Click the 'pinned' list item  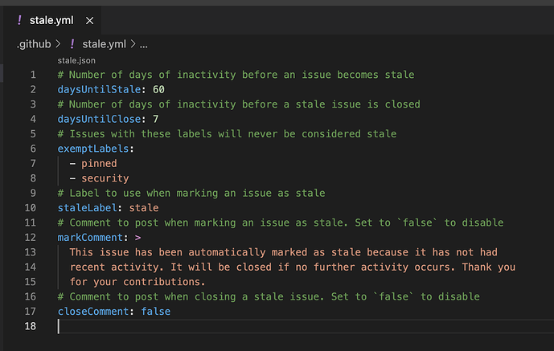click(x=99, y=164)
